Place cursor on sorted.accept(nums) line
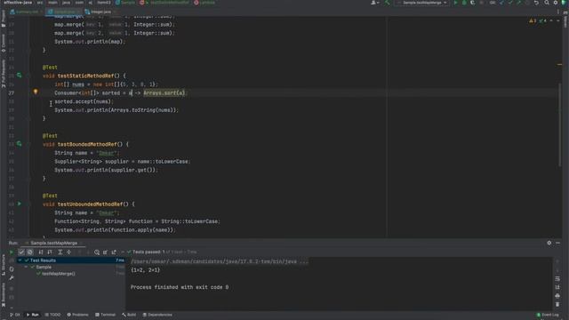Screen dimensions: 569x320 (84, 101)
